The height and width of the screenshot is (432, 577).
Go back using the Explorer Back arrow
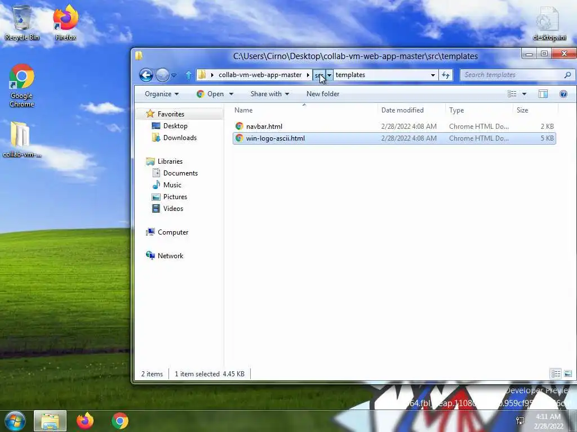[x=146, y=75]
